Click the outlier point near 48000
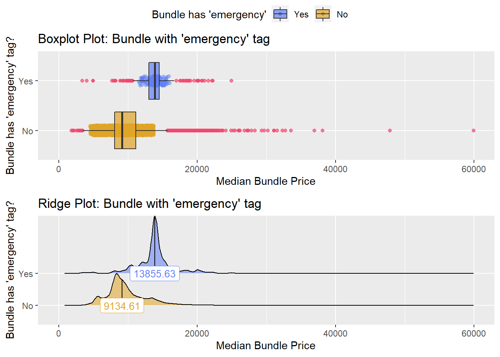The width and height of the screenshot is (500, 357). 390,131
